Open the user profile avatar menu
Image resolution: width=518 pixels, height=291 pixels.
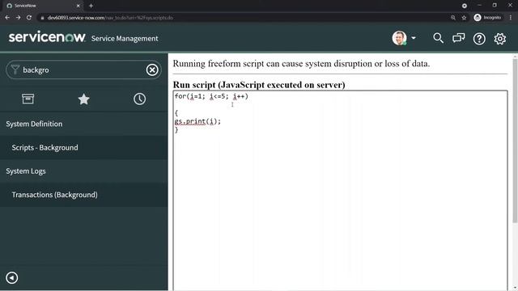point(403,38)
